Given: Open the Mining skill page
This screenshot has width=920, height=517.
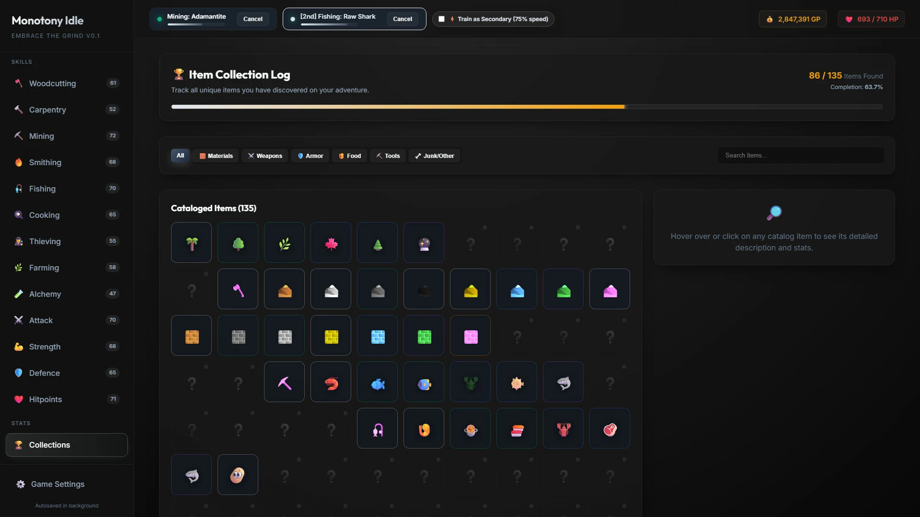Looking at the screenshot, I should (x=67, y=136).
